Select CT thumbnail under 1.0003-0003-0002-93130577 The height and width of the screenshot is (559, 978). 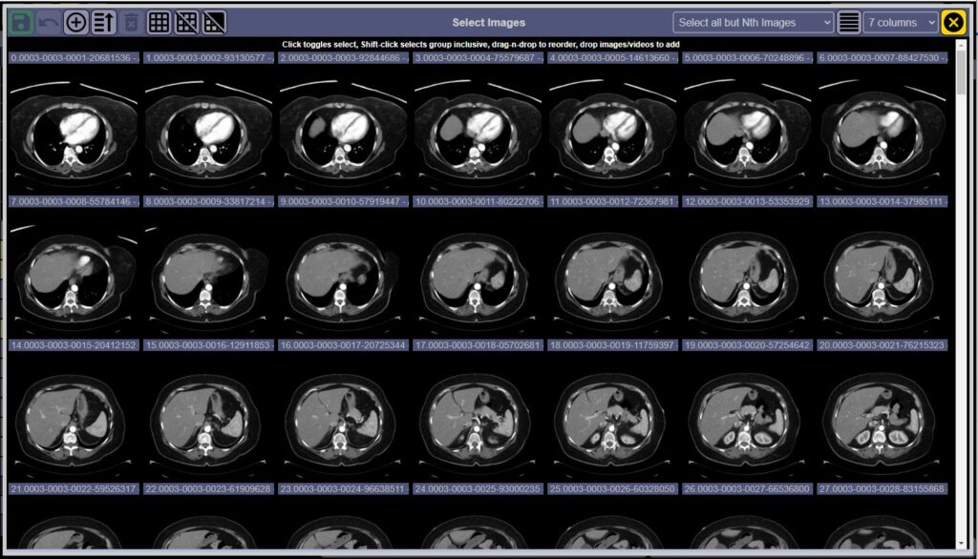pyautogui.click(x=208, y=131)
